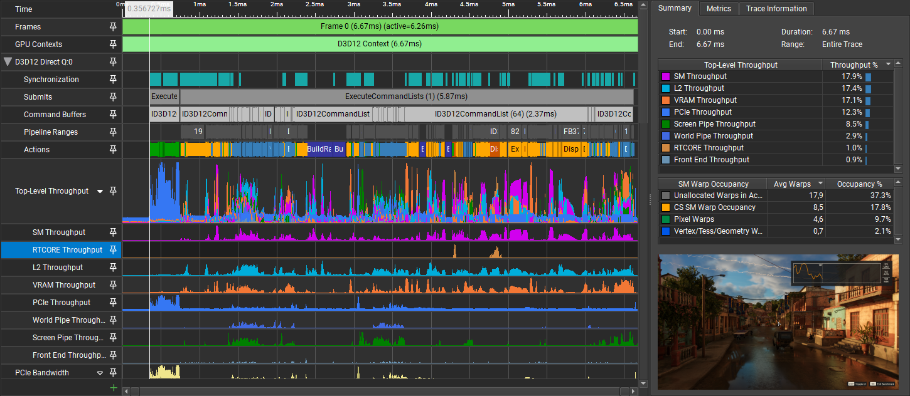Pin the GPU Contexts row
Viewport: 910px width, 396px height.
pyautogui.click(x=113, y=44)
